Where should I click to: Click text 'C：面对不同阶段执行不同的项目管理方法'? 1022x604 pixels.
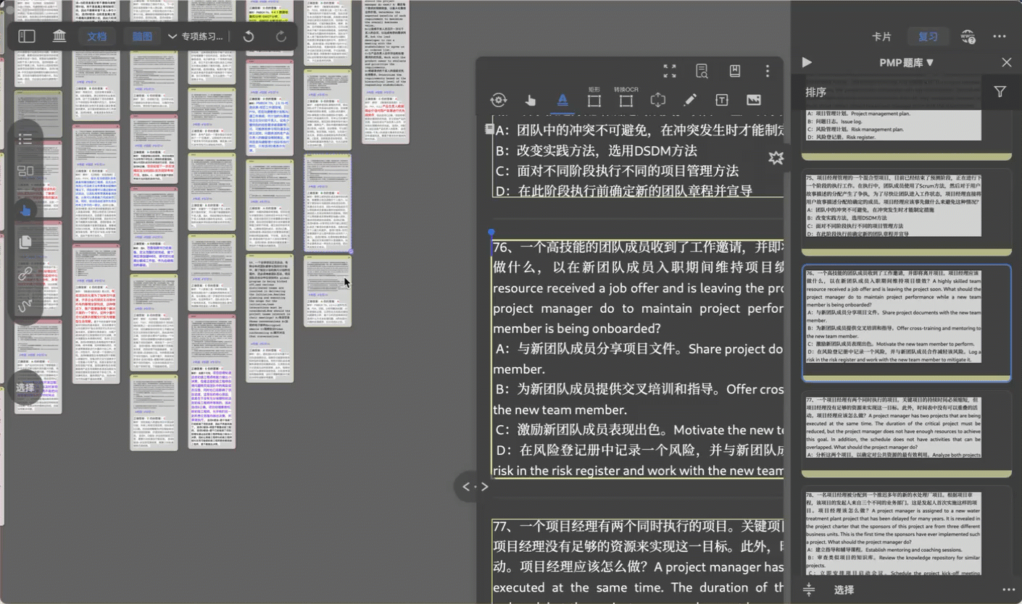click(617, 171)
